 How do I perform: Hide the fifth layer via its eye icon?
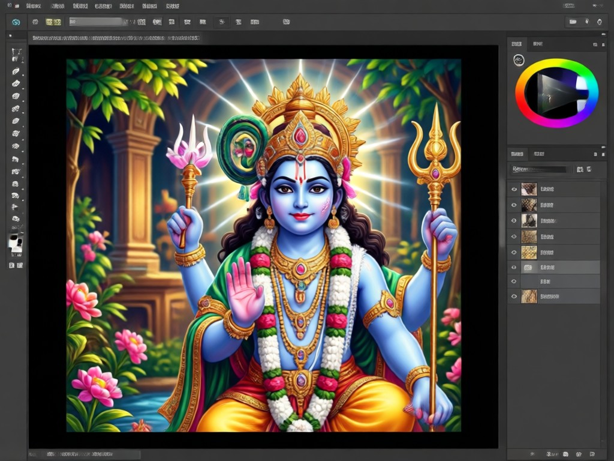(514, 253)
